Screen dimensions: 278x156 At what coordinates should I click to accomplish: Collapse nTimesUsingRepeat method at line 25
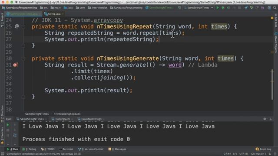coord(23,27)
